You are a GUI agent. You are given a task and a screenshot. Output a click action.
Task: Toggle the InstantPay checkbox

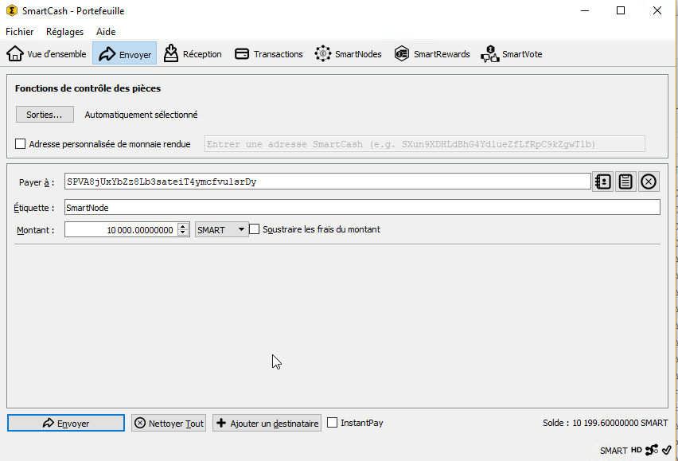[x=333, y=423]
